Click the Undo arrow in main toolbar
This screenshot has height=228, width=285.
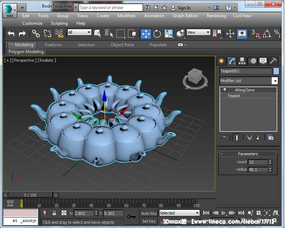(11, 34)
